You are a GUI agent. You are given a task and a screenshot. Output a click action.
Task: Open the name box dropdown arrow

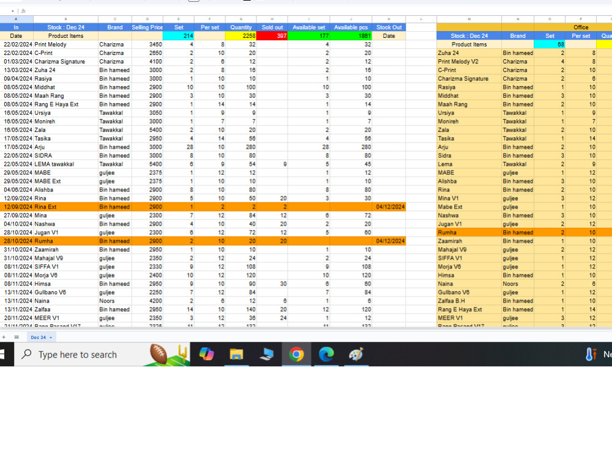pos(13,12)
